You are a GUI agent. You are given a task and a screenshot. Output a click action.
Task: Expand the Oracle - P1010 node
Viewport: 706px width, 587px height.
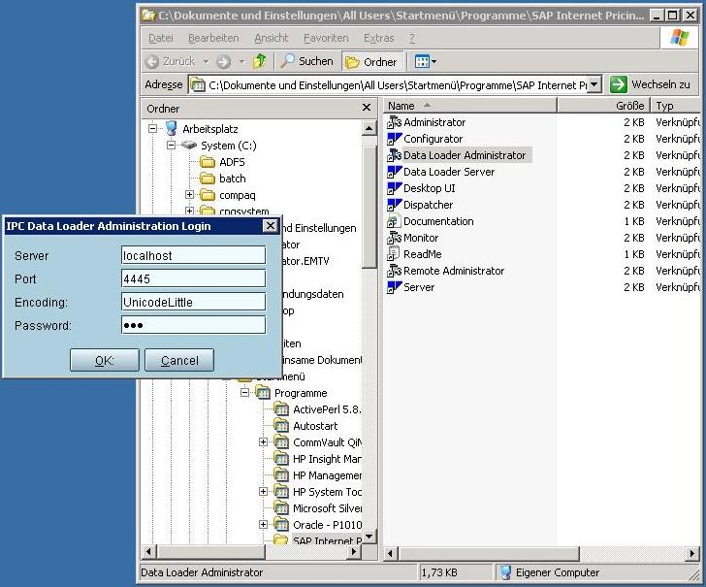[264, 524]
